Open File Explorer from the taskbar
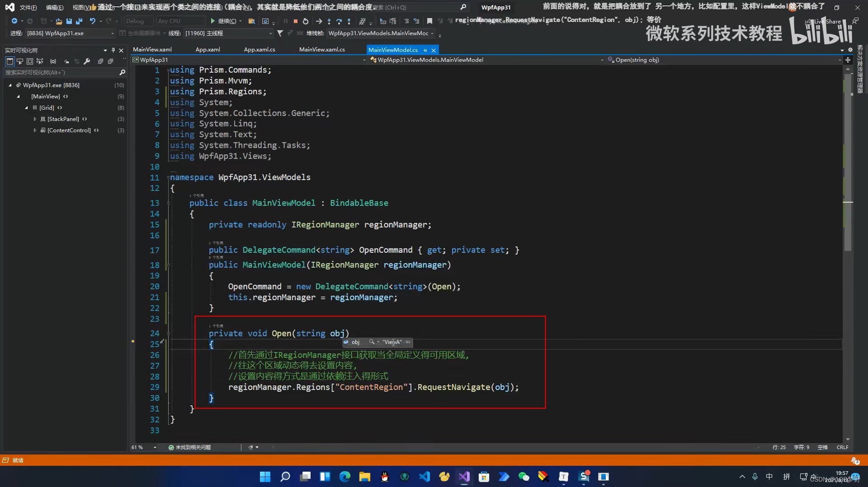The image size is (868, 487). (365, 477)
